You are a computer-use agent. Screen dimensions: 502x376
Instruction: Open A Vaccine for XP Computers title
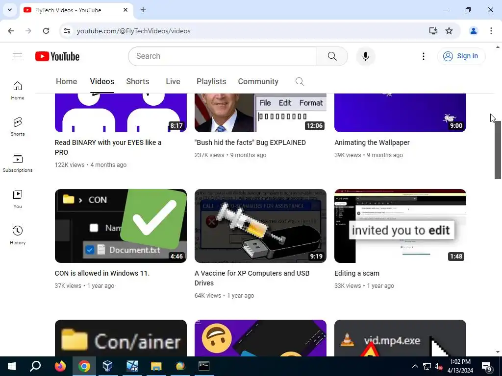pyautogui.click(x=252, y=278)
